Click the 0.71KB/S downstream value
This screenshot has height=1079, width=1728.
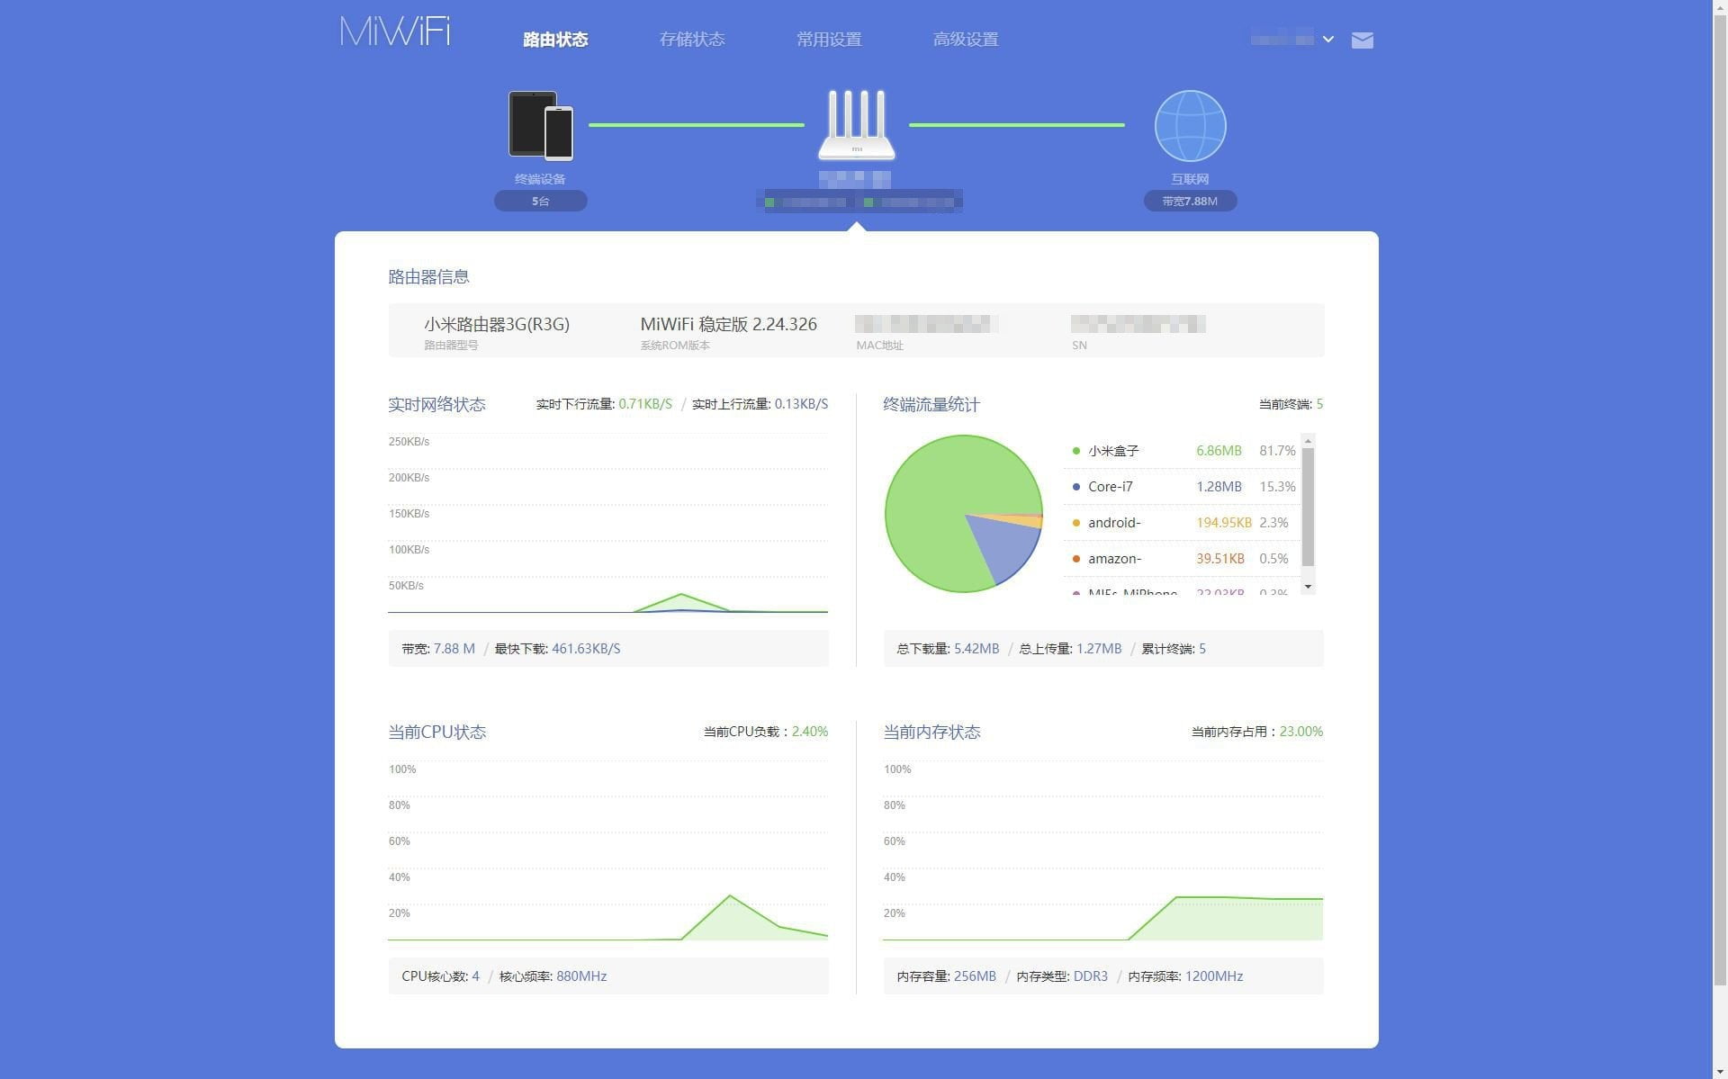(645, 404)
